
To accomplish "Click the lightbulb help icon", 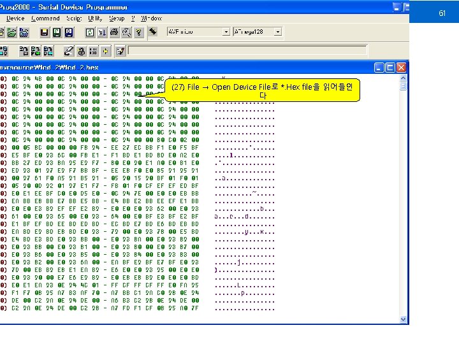I will tap(139, 32).
